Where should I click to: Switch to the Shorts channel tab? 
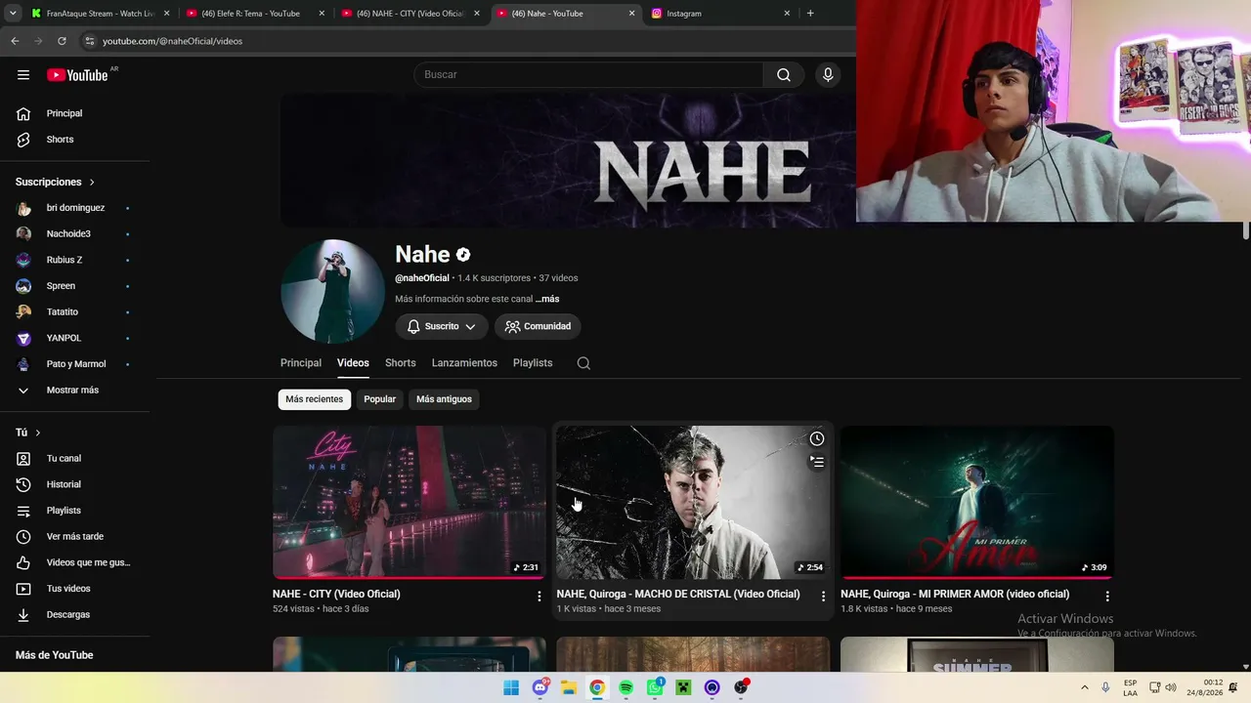click(x=401, y=363)
